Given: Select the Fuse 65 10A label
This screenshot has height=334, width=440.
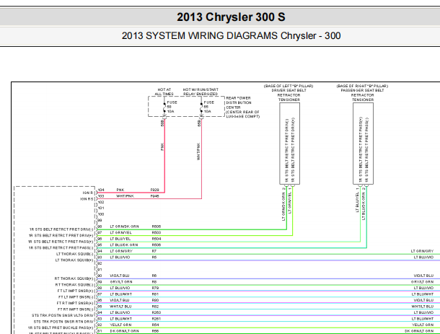Looking at the screenshot, I should [208, 107].
